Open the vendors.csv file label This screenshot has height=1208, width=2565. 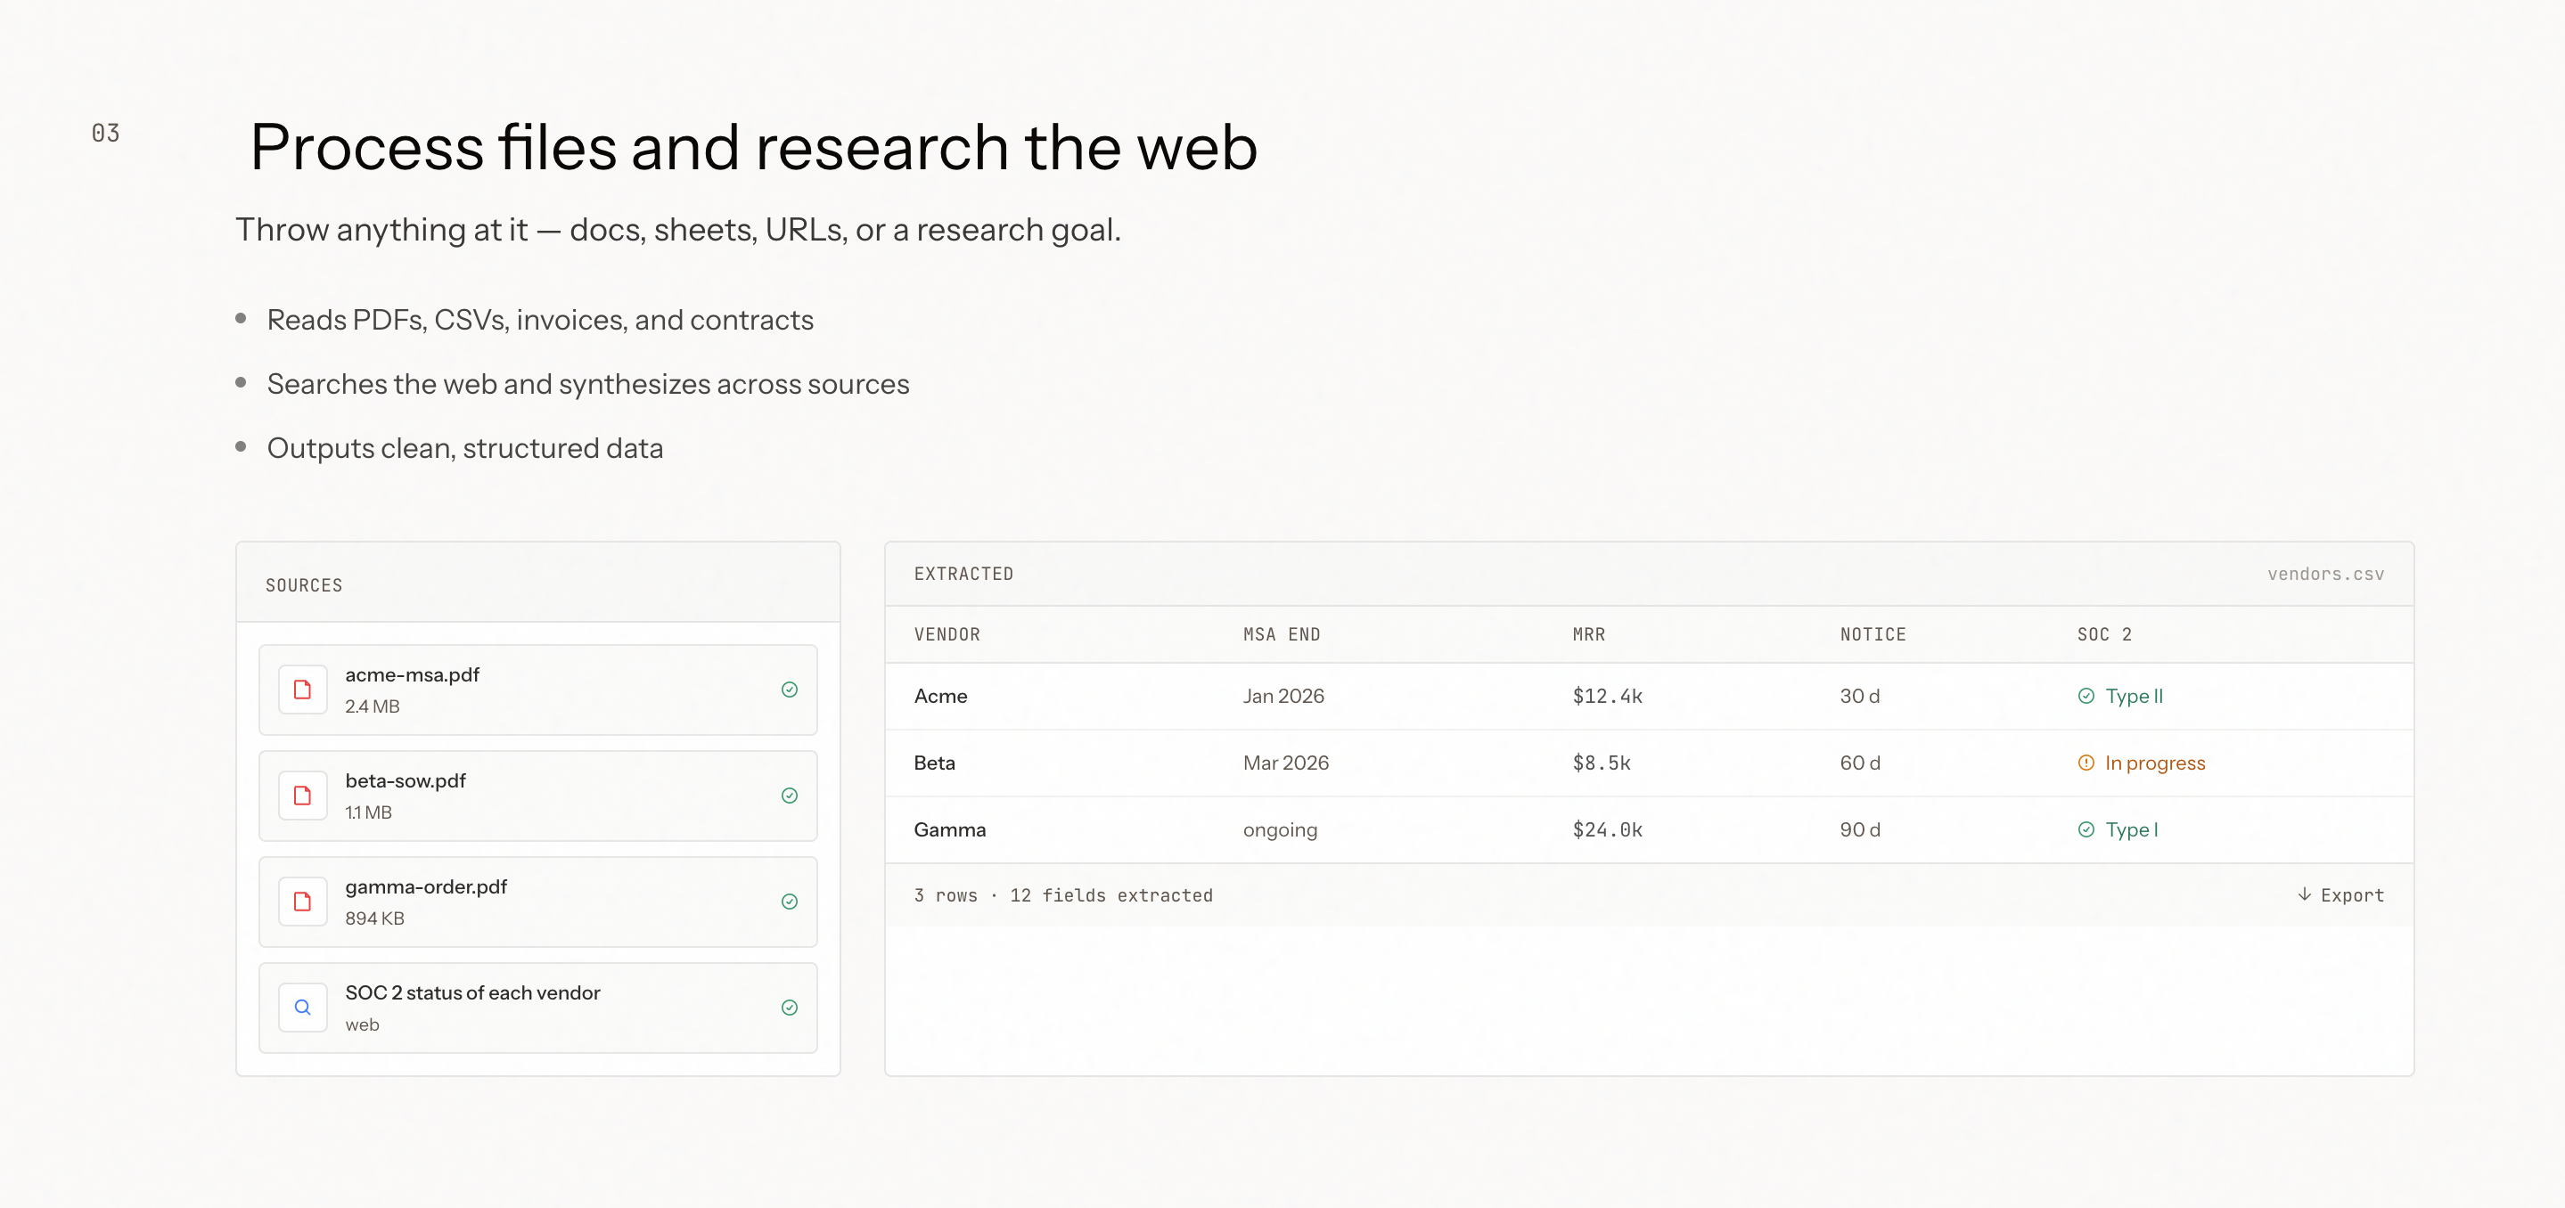(x=2325, y=574)
